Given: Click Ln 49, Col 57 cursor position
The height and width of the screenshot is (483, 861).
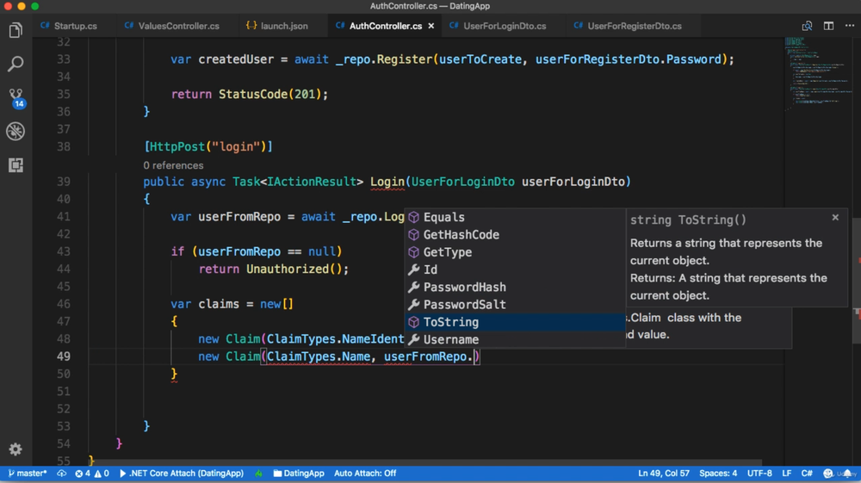Looking at the screenshot, I should pos(663,474).
